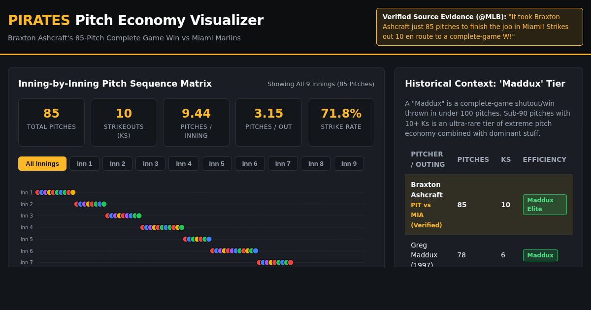This screenshot has width=591, height=310.
Task: Click Greg Maddux's green Maddux badge
Action: [540, 255]
